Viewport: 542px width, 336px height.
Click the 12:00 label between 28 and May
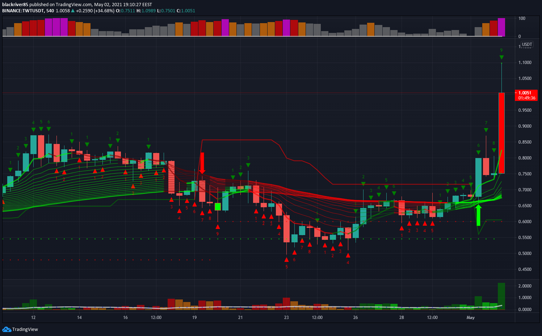[432, 318]
